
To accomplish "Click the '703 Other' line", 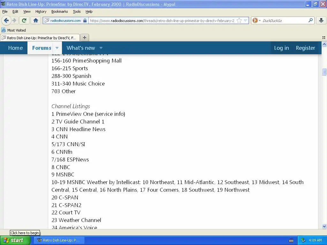I will click(x=64, y=91).
